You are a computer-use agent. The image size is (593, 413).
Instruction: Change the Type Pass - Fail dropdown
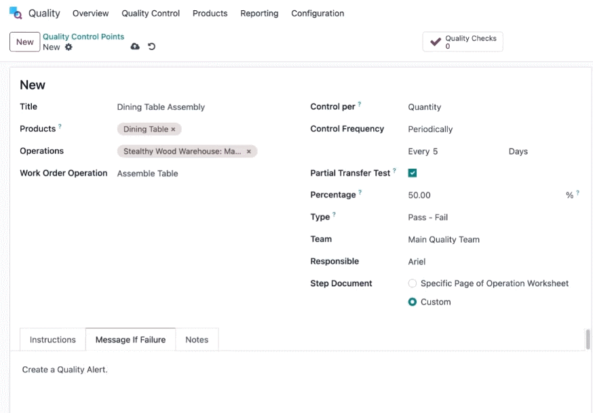[x=493, y=217]
